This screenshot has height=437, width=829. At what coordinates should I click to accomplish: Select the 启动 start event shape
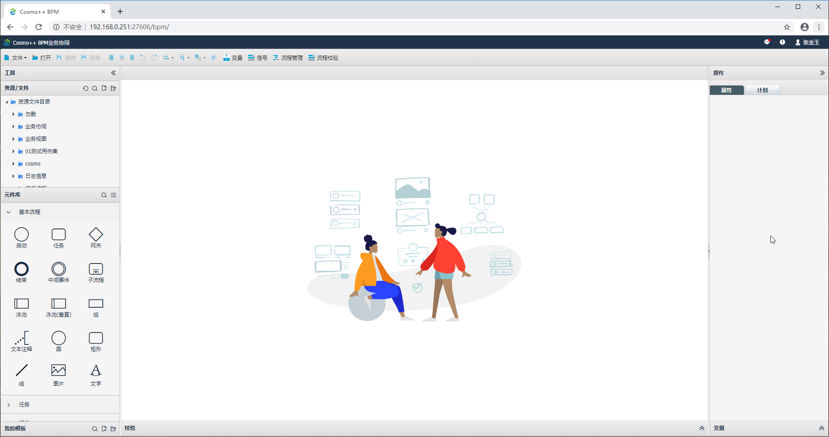[21, 238]
